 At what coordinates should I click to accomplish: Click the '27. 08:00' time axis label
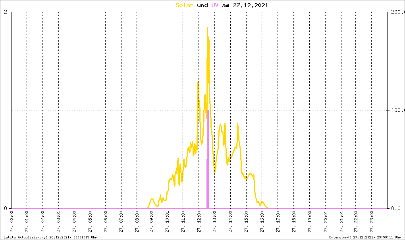(x=137, y=221)
